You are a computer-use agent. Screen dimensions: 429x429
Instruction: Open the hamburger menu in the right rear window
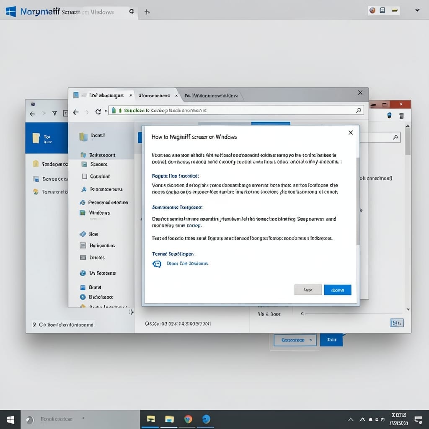[401, 116]
